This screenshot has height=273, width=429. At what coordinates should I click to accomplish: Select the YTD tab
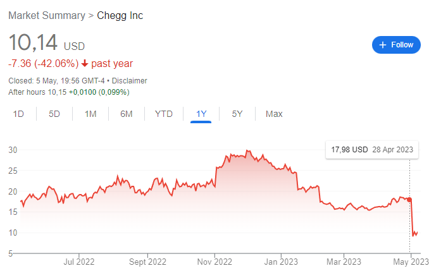(x=164, y=114)
